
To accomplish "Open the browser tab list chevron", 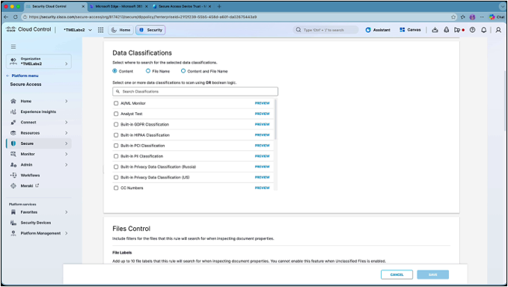I will [502, 6].
